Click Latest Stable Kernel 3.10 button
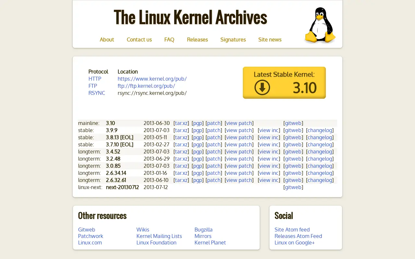The image size is (415, 259). point(284,83)
